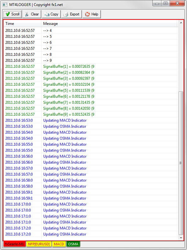Select the SignalBuffer[1] = 0.00072635 row
Screen dimensions: 187x250
click(91, 67)
